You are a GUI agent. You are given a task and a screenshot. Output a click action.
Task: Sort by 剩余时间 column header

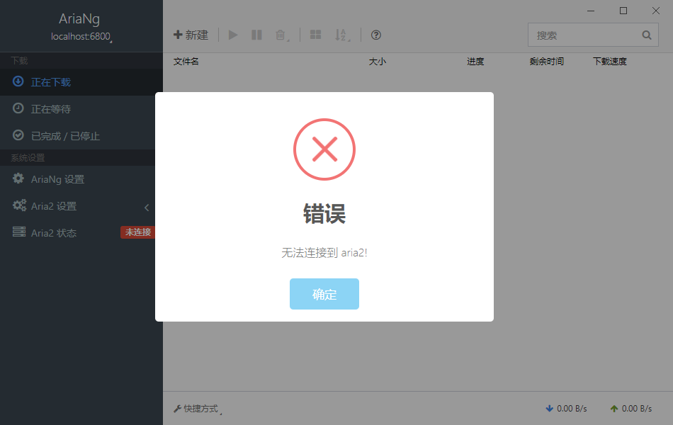(546, 62)
